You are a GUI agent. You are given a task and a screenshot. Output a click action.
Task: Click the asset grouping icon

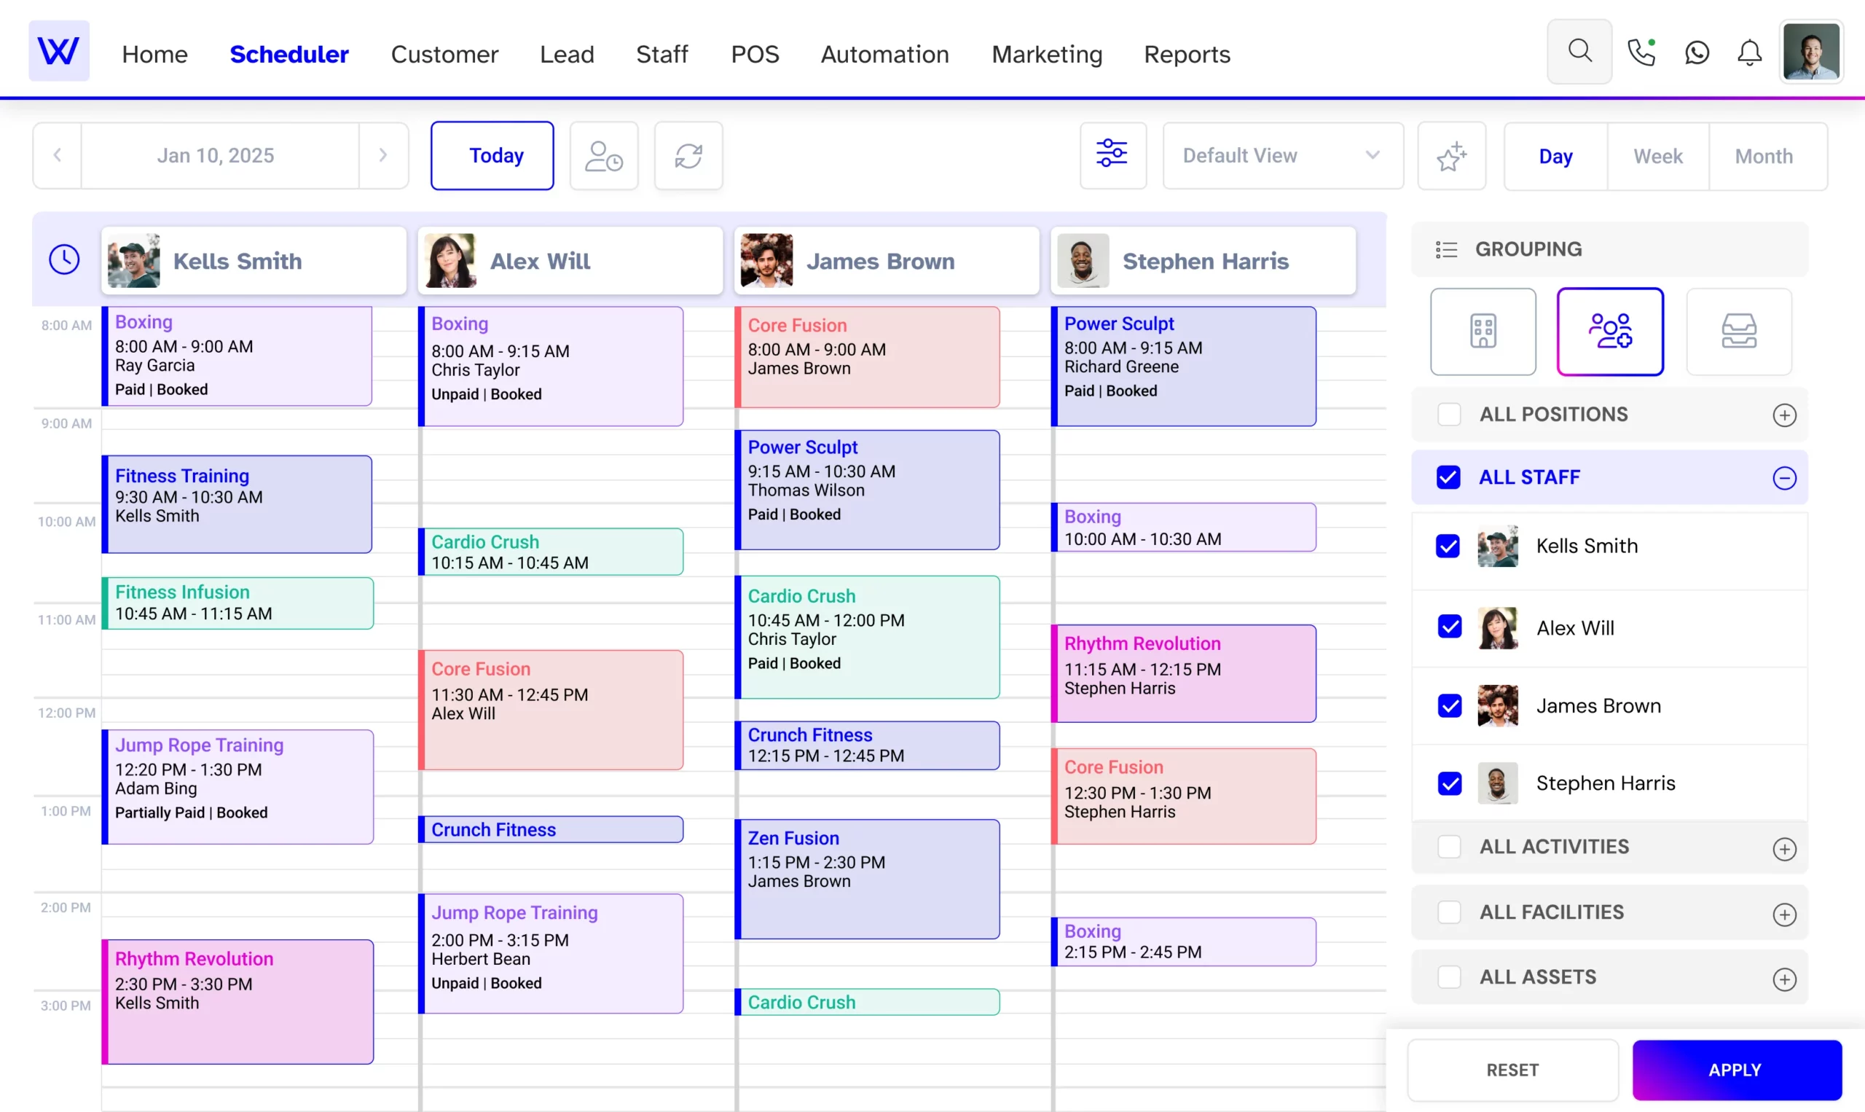click(x=1738, y=331)
